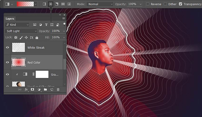The width and height of the screenshot is (202, 117).
Task: Hide the Red Color layer
Action: coord(7,62)
